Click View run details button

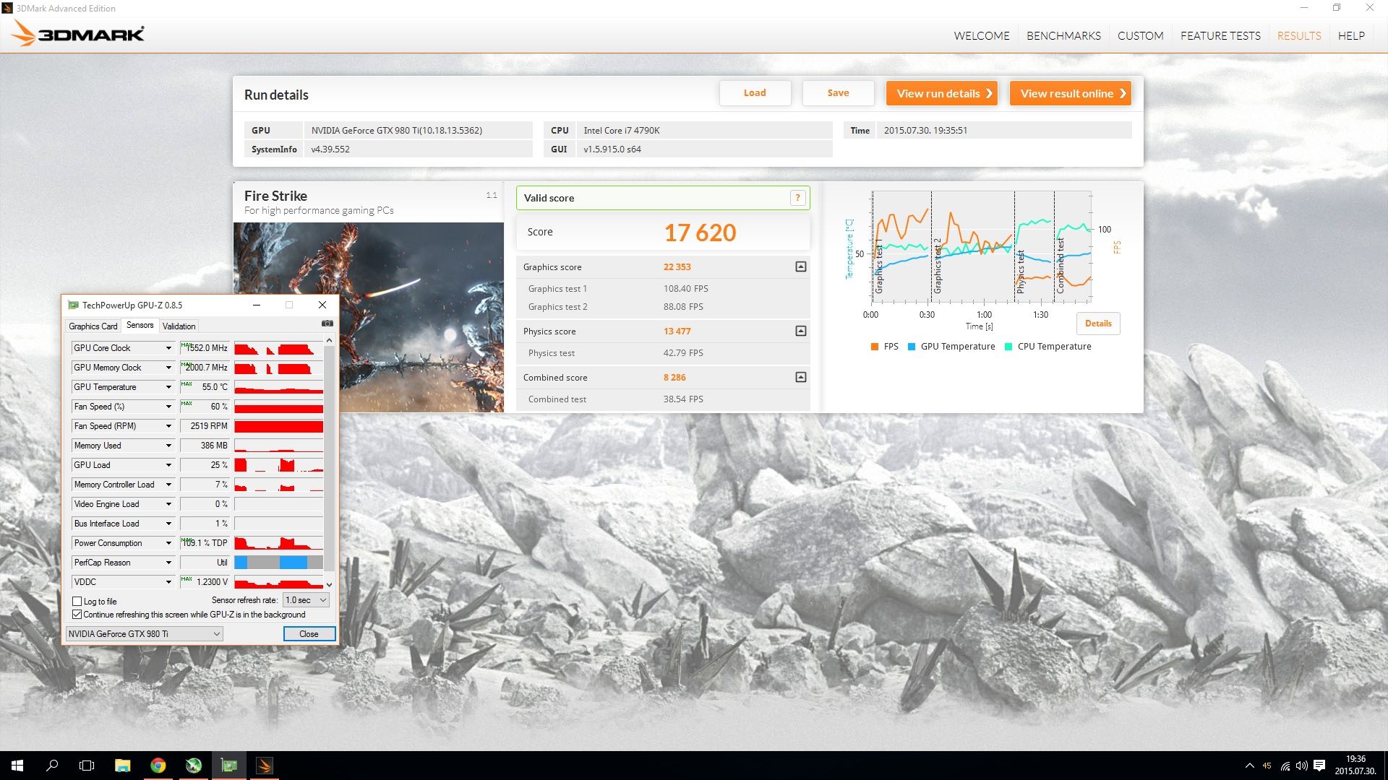tap(942, 93)
